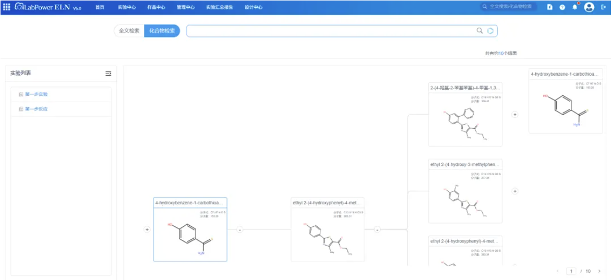
Task: Go to next results page arrow
Action: [x=599, y=271]
